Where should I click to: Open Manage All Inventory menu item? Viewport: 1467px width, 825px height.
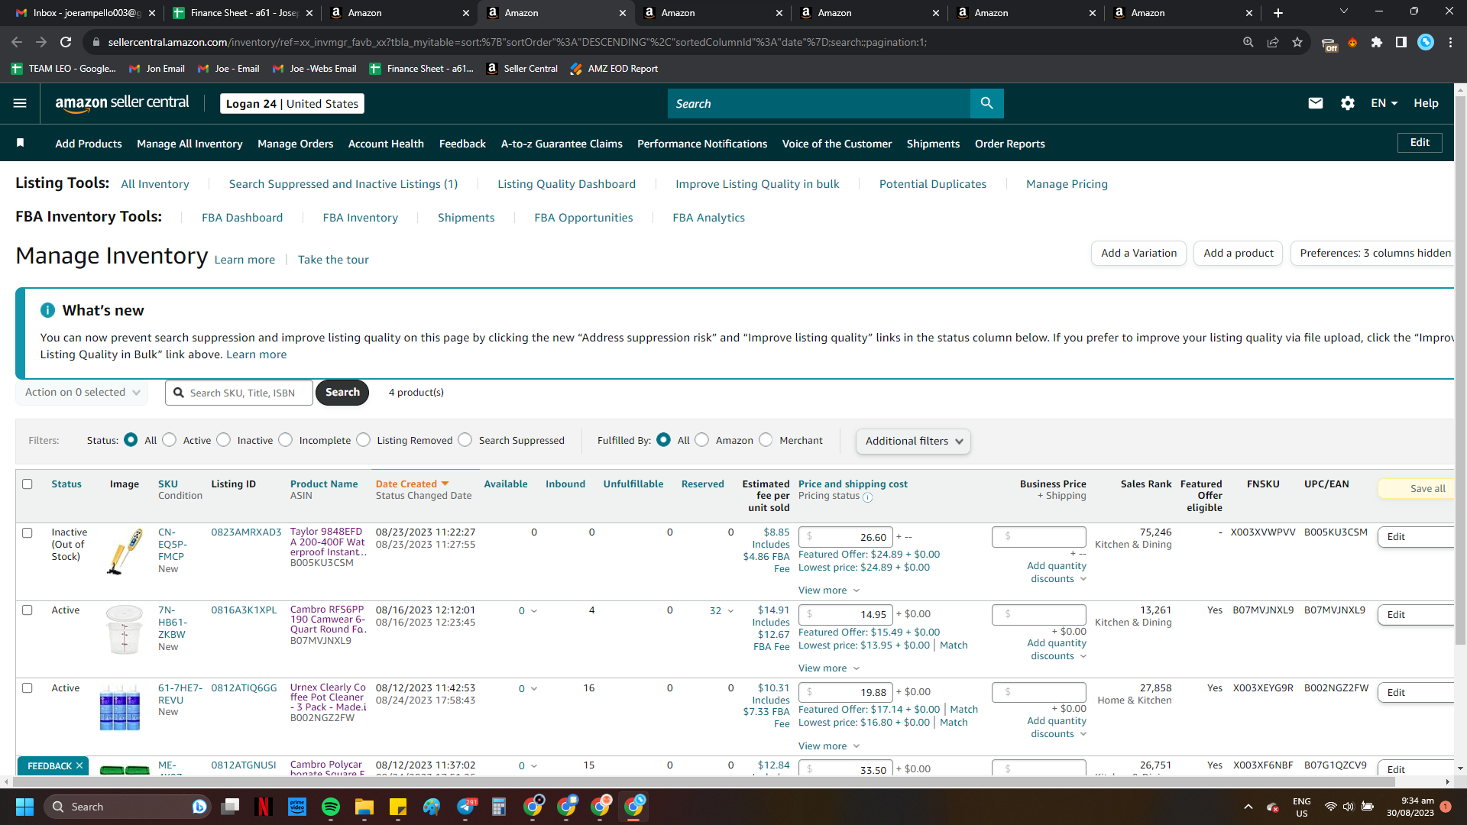(189, 144)
